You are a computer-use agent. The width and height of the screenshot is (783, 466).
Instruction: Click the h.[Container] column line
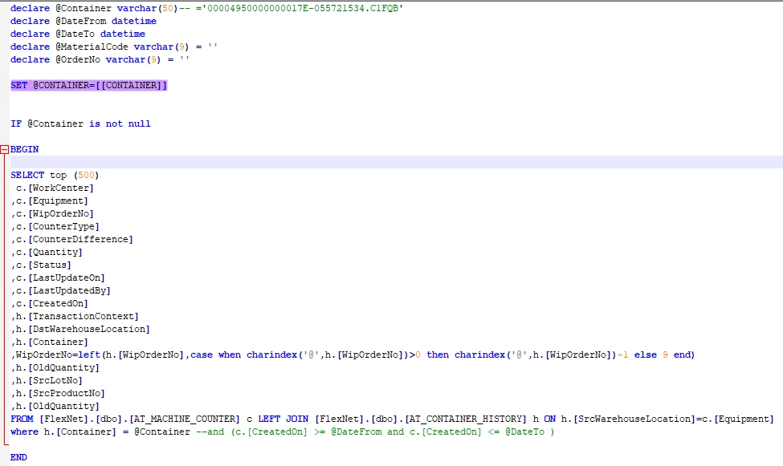coord(50,342)
